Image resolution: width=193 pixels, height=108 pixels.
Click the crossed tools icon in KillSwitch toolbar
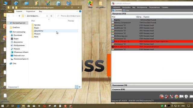[171, 97]
